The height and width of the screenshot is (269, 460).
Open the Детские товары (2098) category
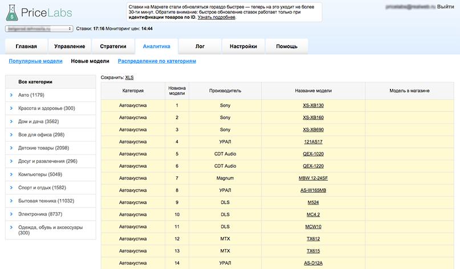tap(44, 148)
